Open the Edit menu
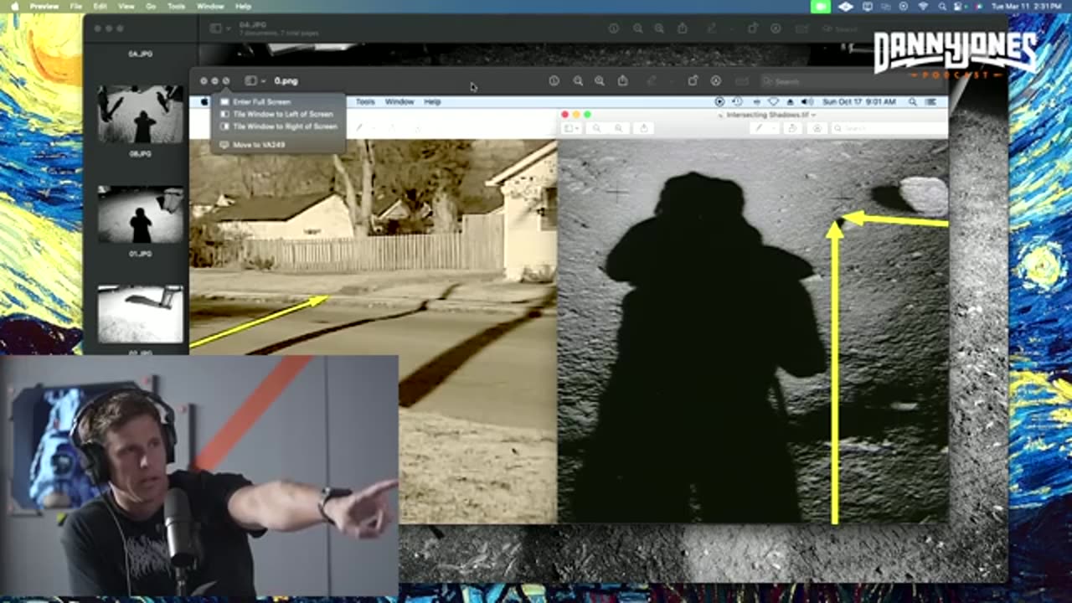1072x603 pixels. coord(100,6)
